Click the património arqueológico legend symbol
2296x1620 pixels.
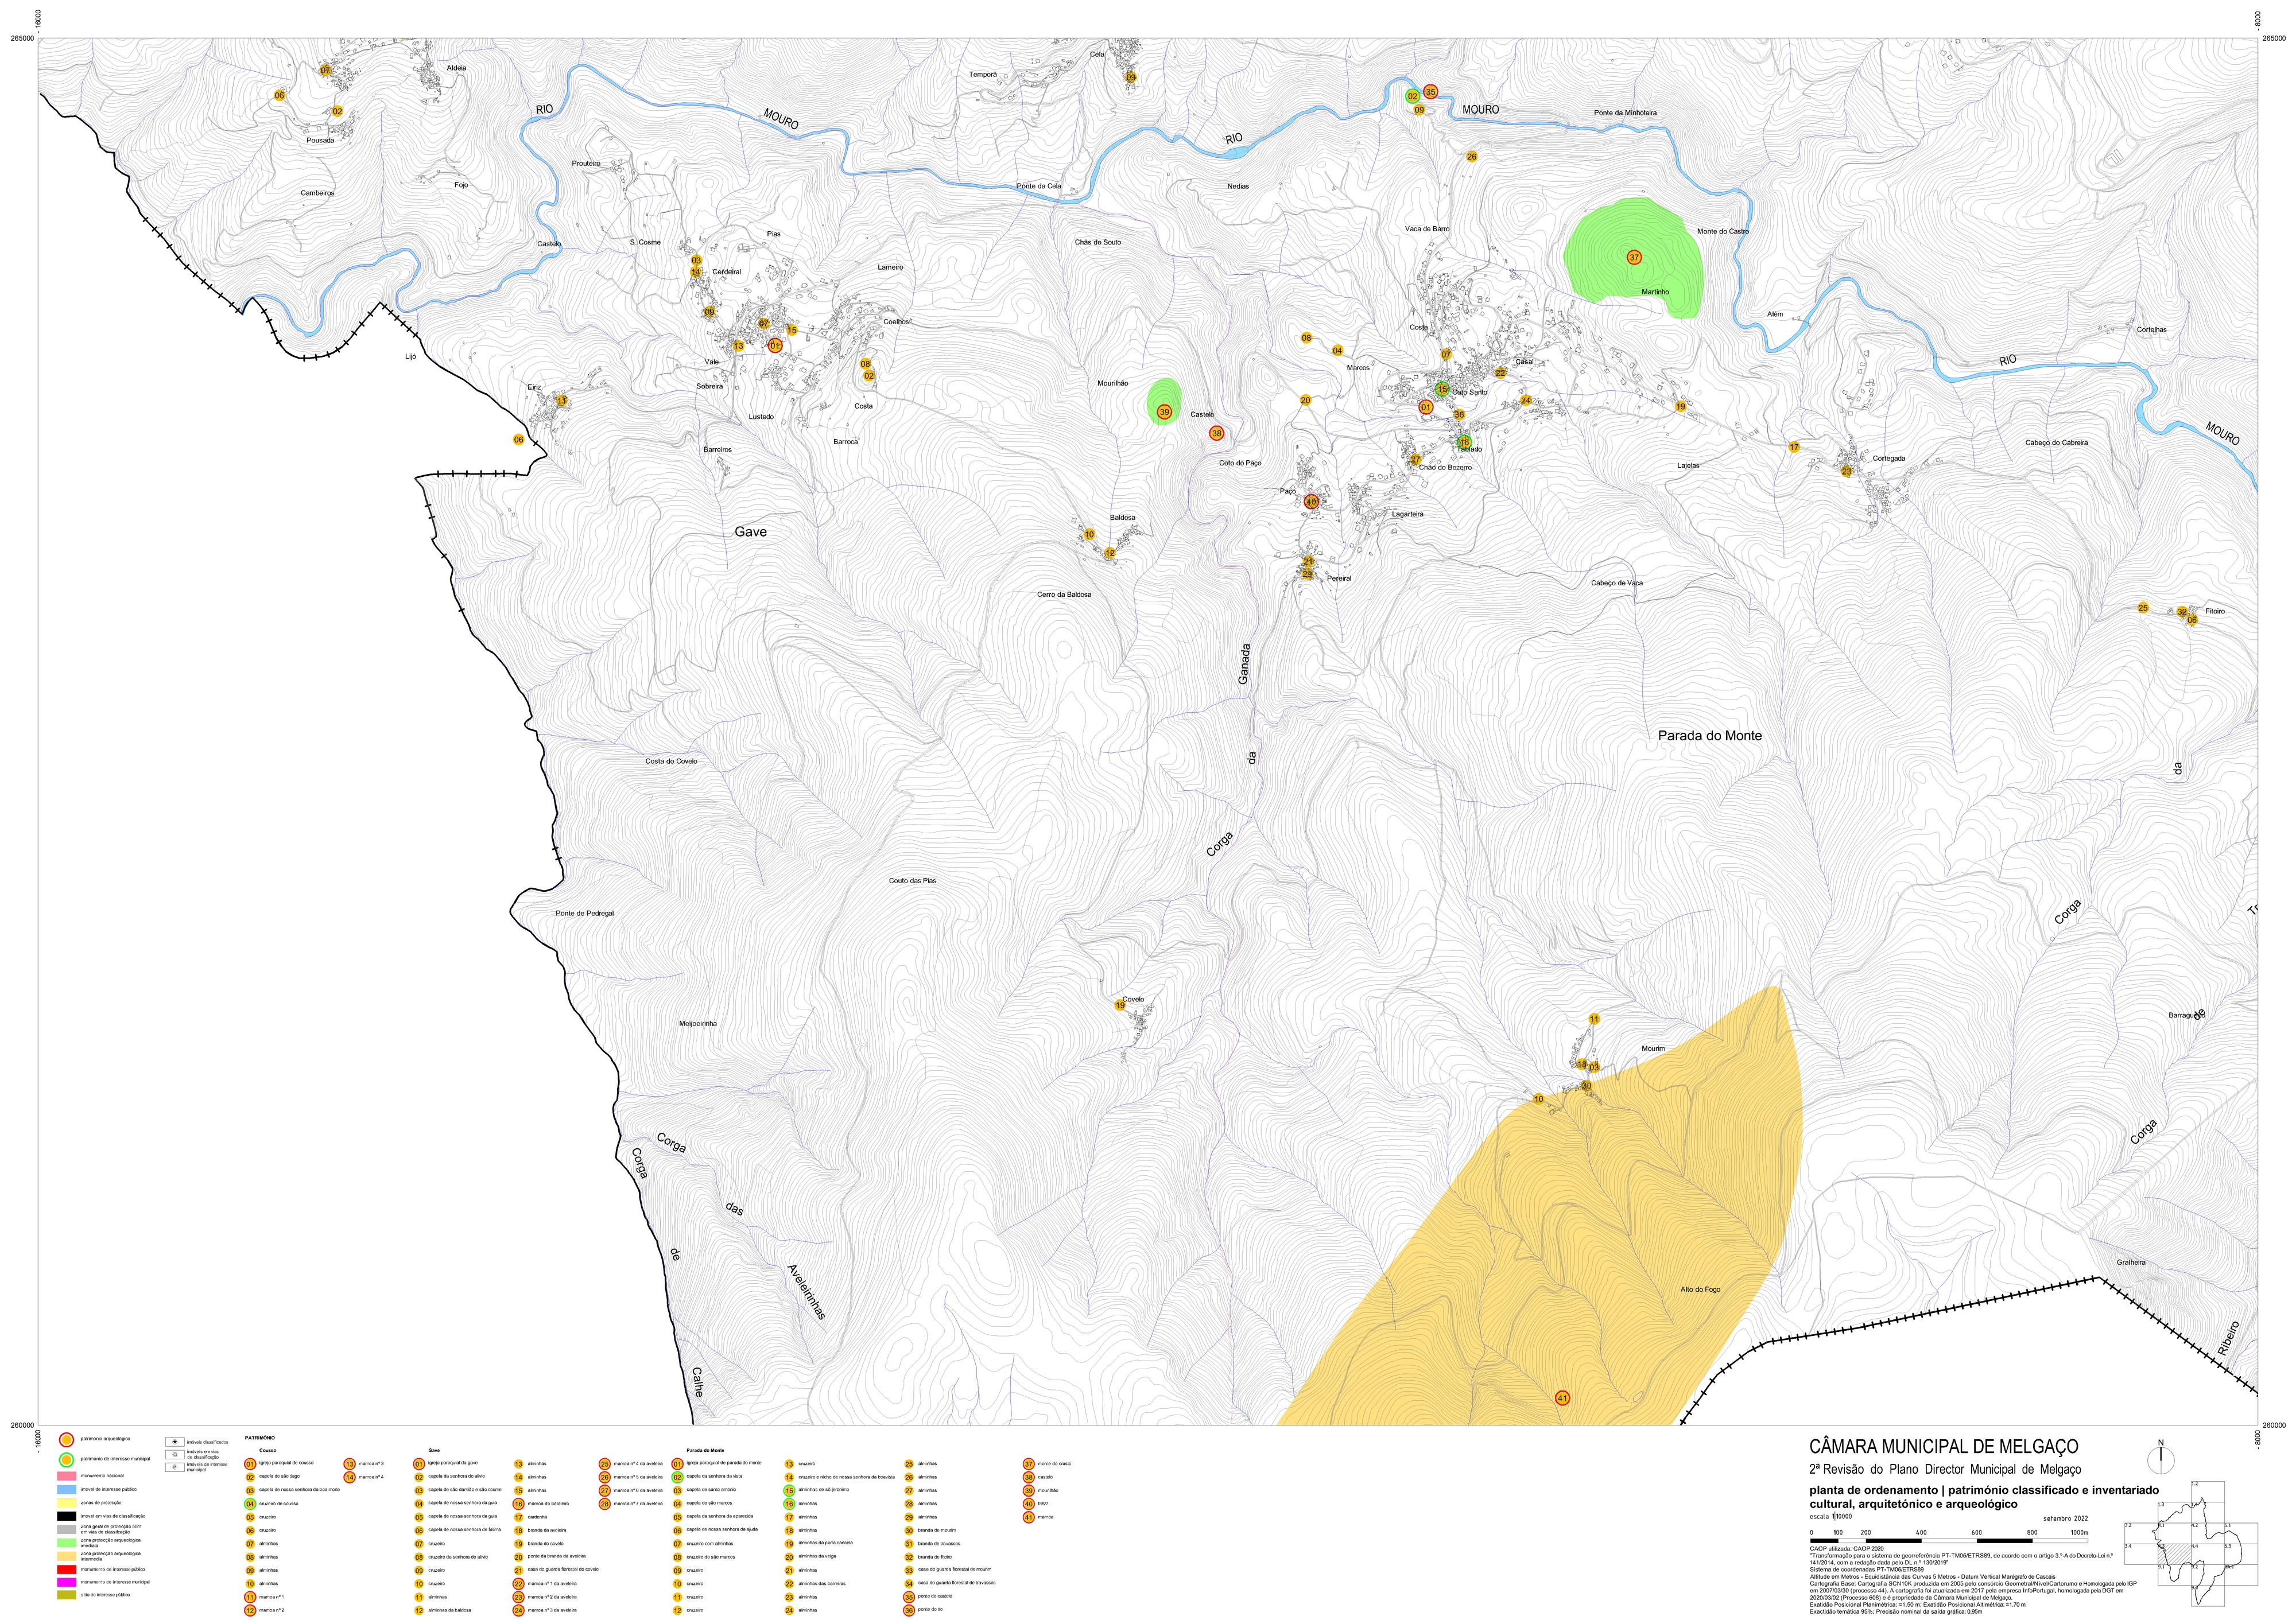pos(66,1440)
